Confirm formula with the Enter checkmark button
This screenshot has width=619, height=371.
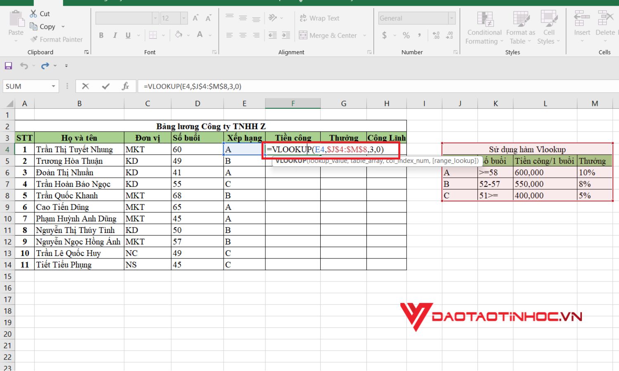106,86
